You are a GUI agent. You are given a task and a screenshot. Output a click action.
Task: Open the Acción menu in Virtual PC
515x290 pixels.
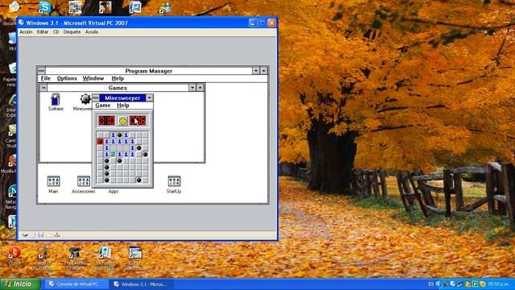(26, 32)
